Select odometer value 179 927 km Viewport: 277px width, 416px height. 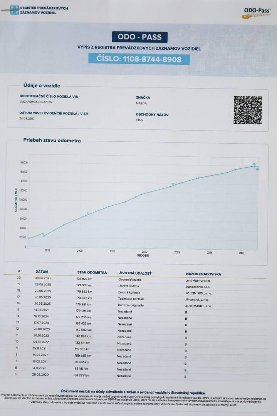tap(84, 279)
